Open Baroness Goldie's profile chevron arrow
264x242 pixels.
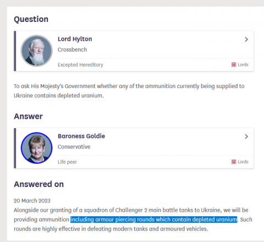(x=246, y=136)
